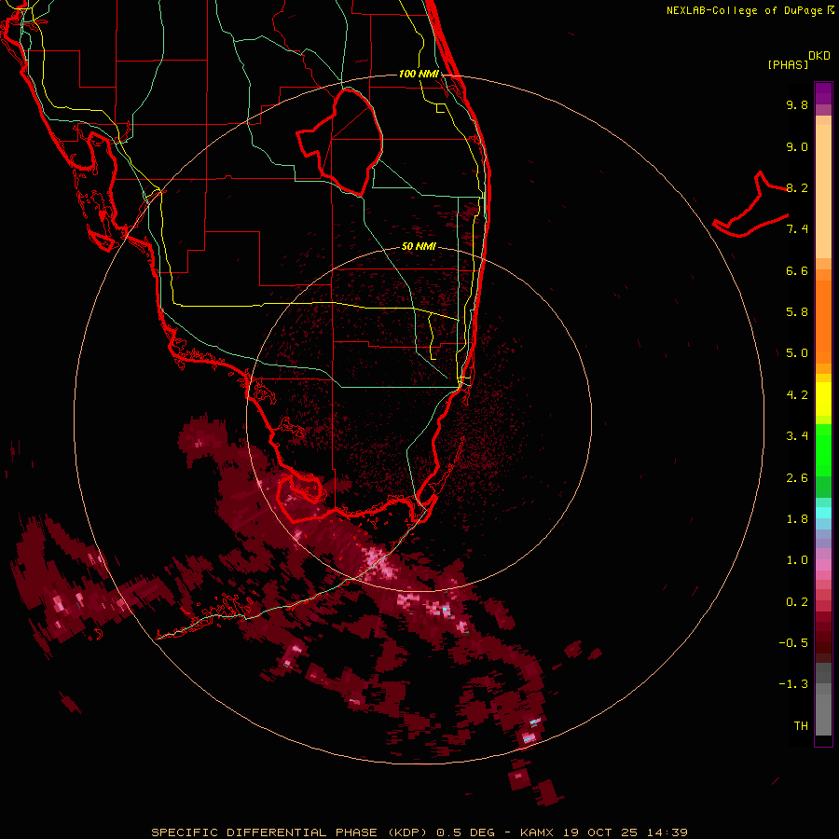
Task: Select the 9.8 scale value
Action: tap(797, 104)
